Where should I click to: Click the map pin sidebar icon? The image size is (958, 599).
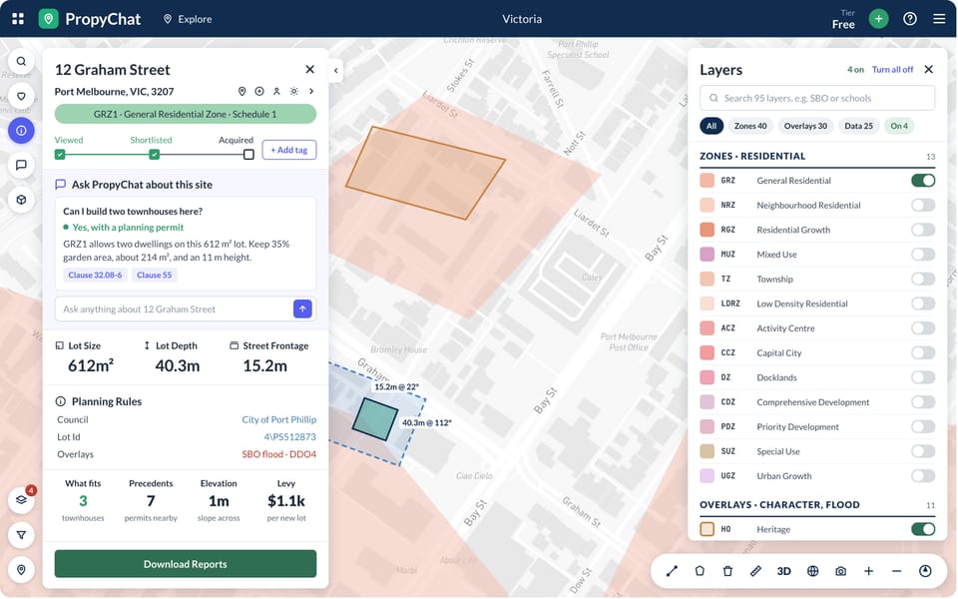21,570
